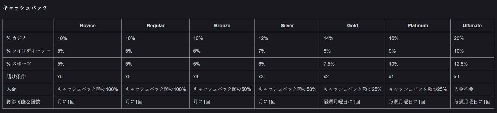This screenshot has height=113, width=497.
Task: Click the % スポーツ row label
Action: tap(19, 64)
